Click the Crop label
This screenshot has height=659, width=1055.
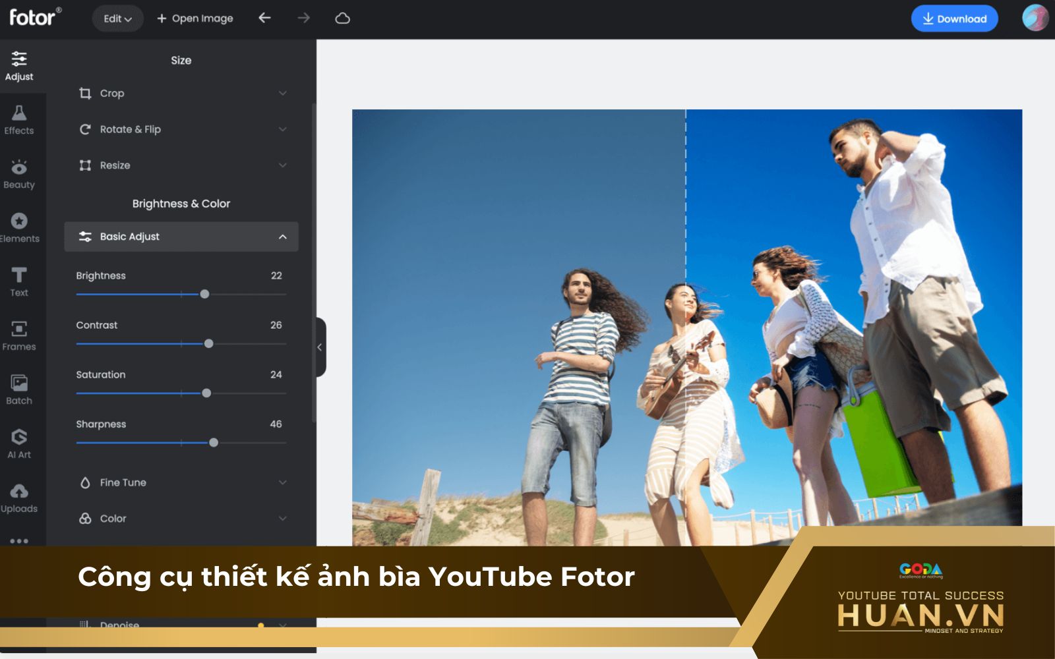(x=112, y=94)
